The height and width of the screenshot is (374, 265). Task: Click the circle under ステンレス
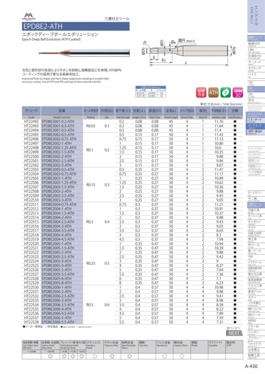click(x=94, y=356)
